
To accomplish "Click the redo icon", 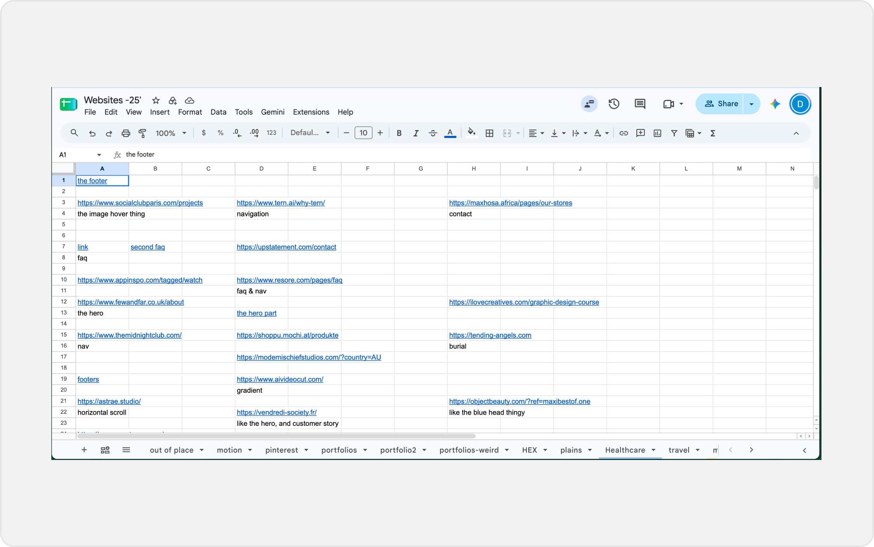I will 109,133.
